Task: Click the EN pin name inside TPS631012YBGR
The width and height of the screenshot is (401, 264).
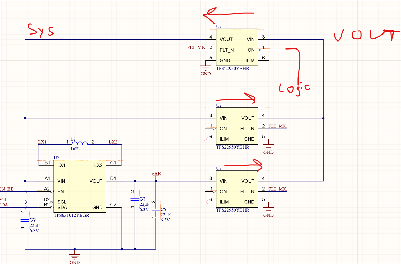Action: [60, 192]
